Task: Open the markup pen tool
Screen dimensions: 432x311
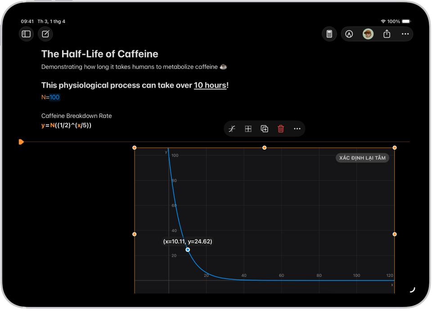Action: pyautogui.click(x=349, y=34)
